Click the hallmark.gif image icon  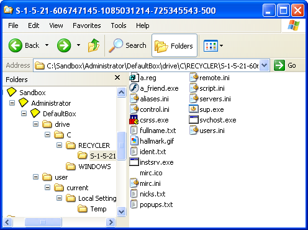coord(134,141)
